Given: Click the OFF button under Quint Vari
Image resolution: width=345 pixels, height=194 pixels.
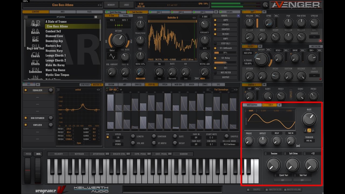Looking at the screenshot, I should tap(283, 180).
